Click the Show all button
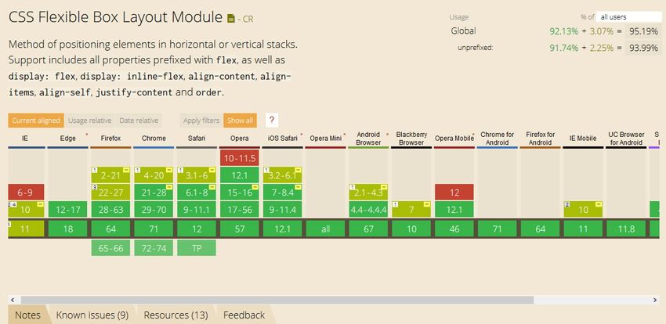666x324 pixels. coord(240,121)
